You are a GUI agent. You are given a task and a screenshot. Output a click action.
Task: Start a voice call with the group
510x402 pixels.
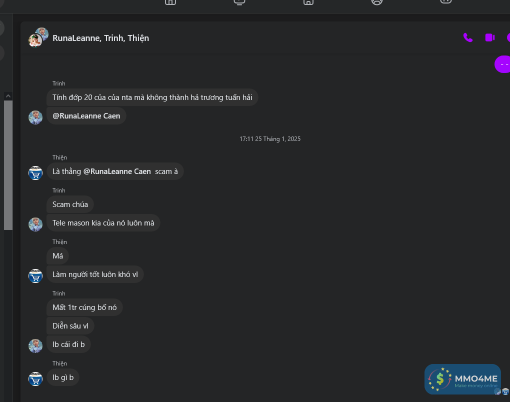[x=468, y=37]
